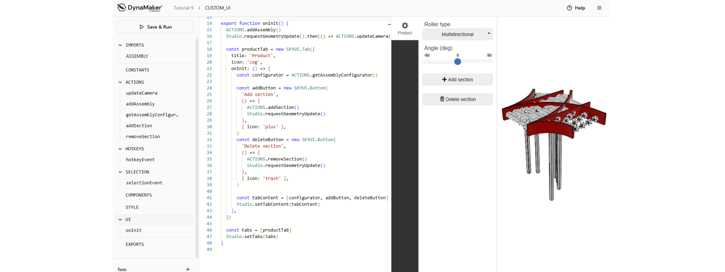Open the CONSTANTS section
725x272 pixels.
point(137,70)
